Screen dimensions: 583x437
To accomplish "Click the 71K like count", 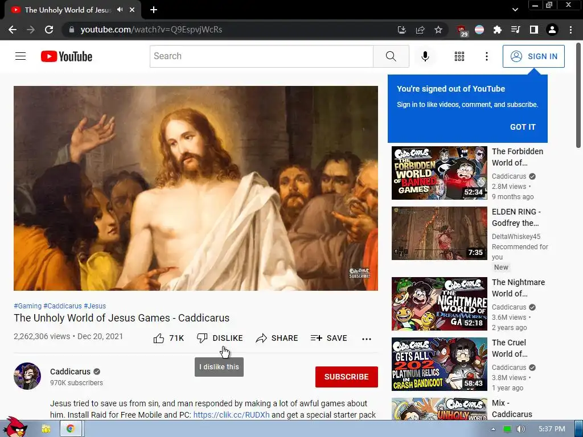I will 176,338.
